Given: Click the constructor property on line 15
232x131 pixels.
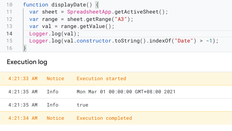Looking at the screenshot, I should pos(94,41).
